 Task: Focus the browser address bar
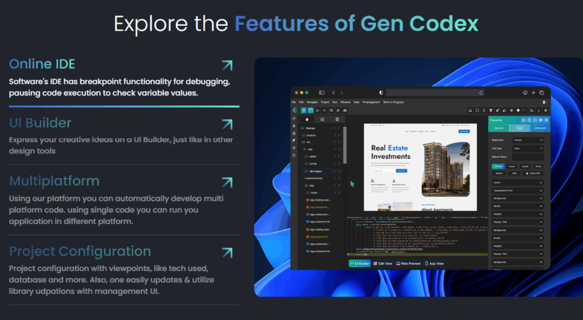435,93
